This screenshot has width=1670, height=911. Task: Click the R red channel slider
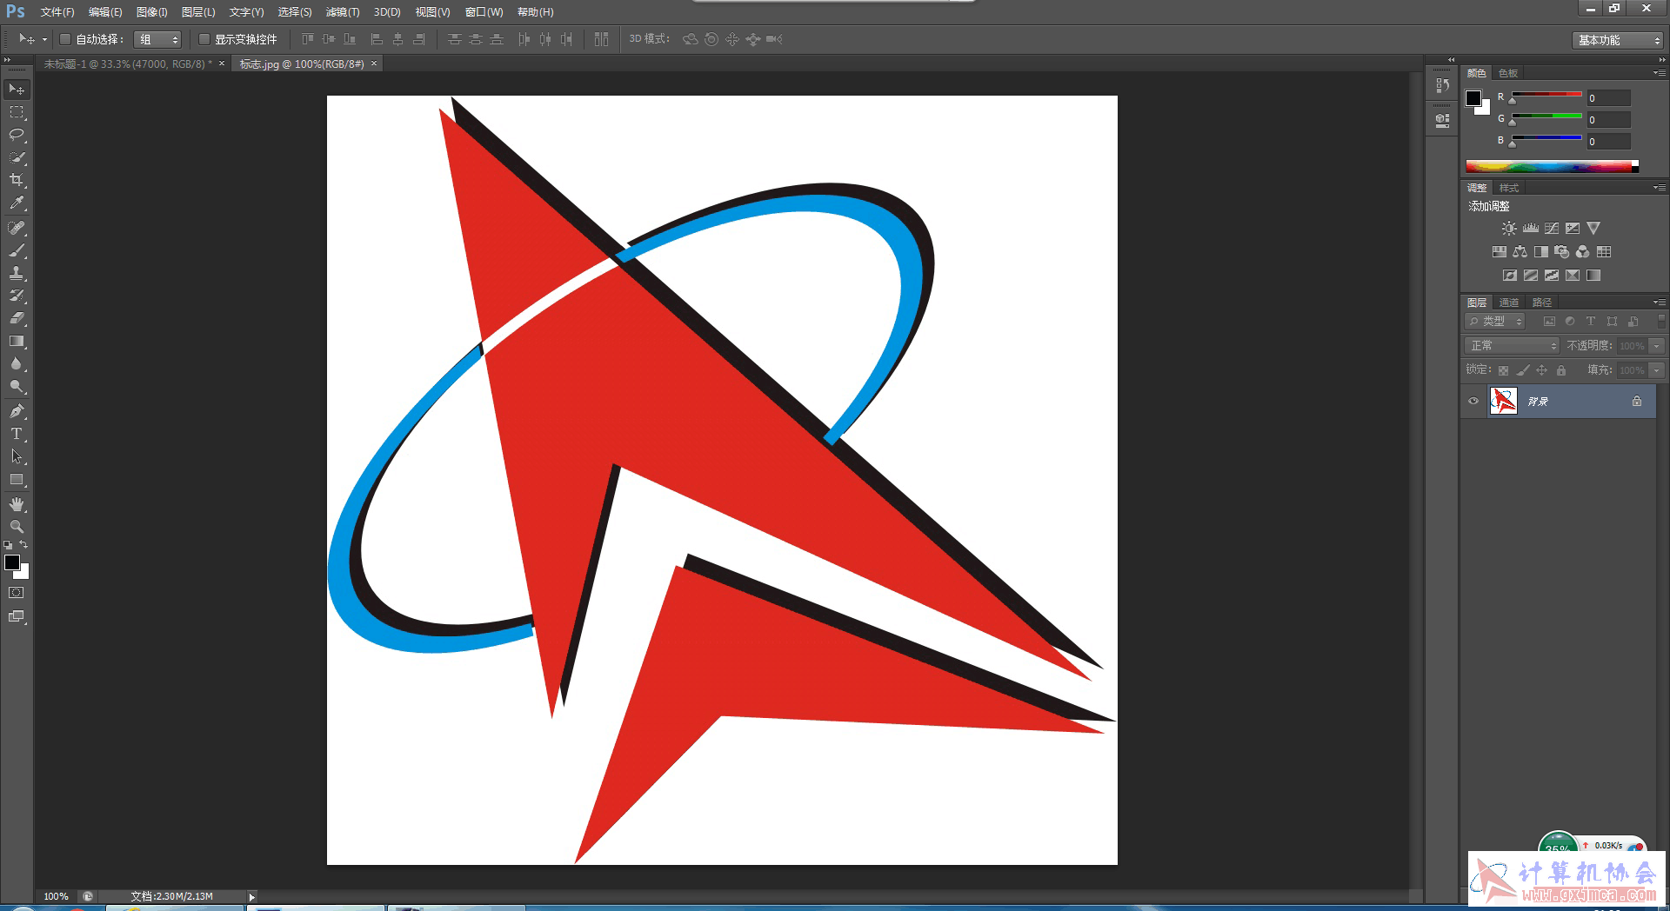point(1546,96)
